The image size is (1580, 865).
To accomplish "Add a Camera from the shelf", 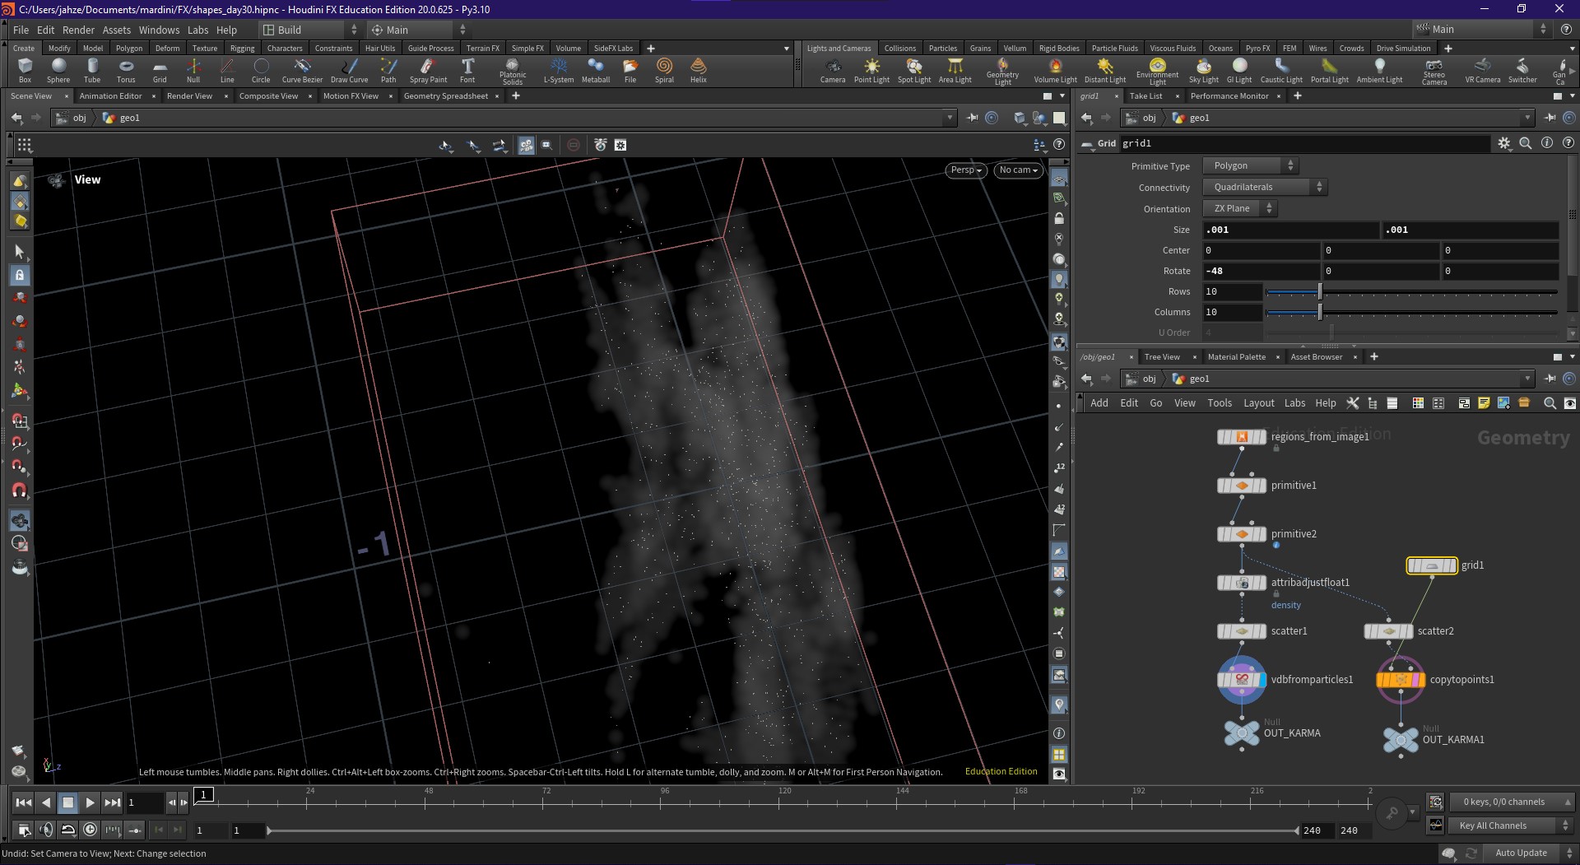I will [833, 71].
